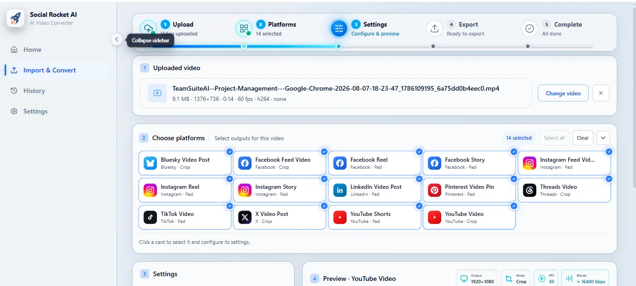The image size is (636, 286).
Task: Click the Home house icon in the sidebar
Action: pyautogui.click(x=14, y=50)
